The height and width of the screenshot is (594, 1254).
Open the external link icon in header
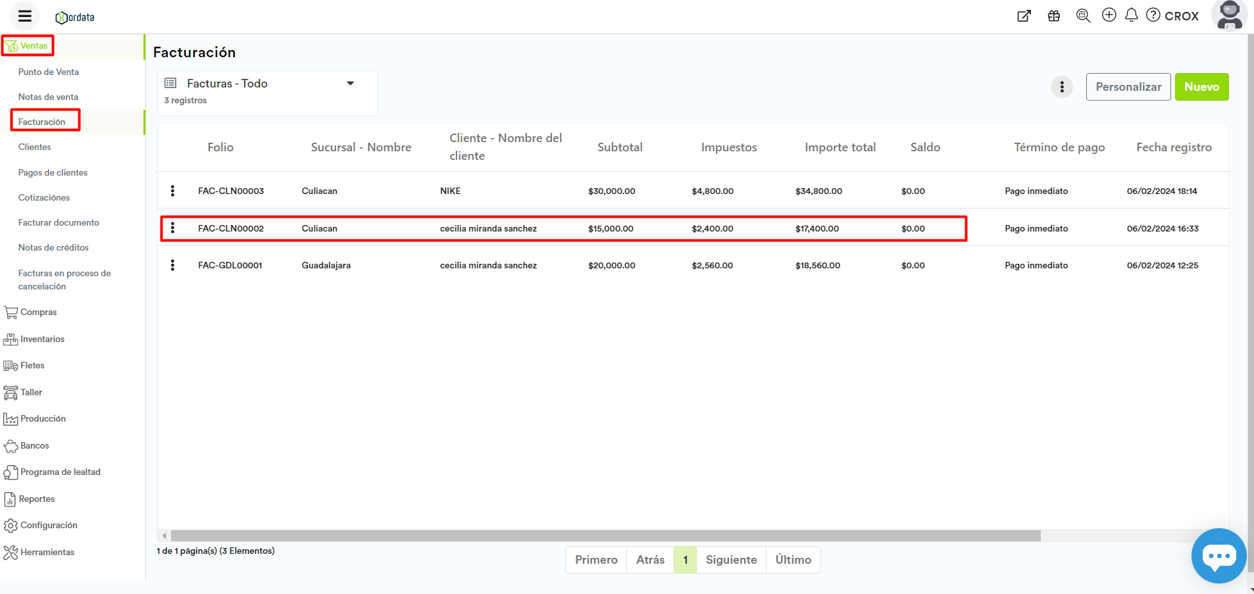click(x=1024, y=16)
